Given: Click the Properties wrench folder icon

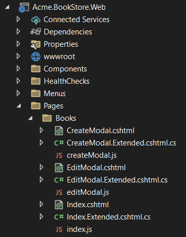Looking at the screenshot, I should click(35, 44).
